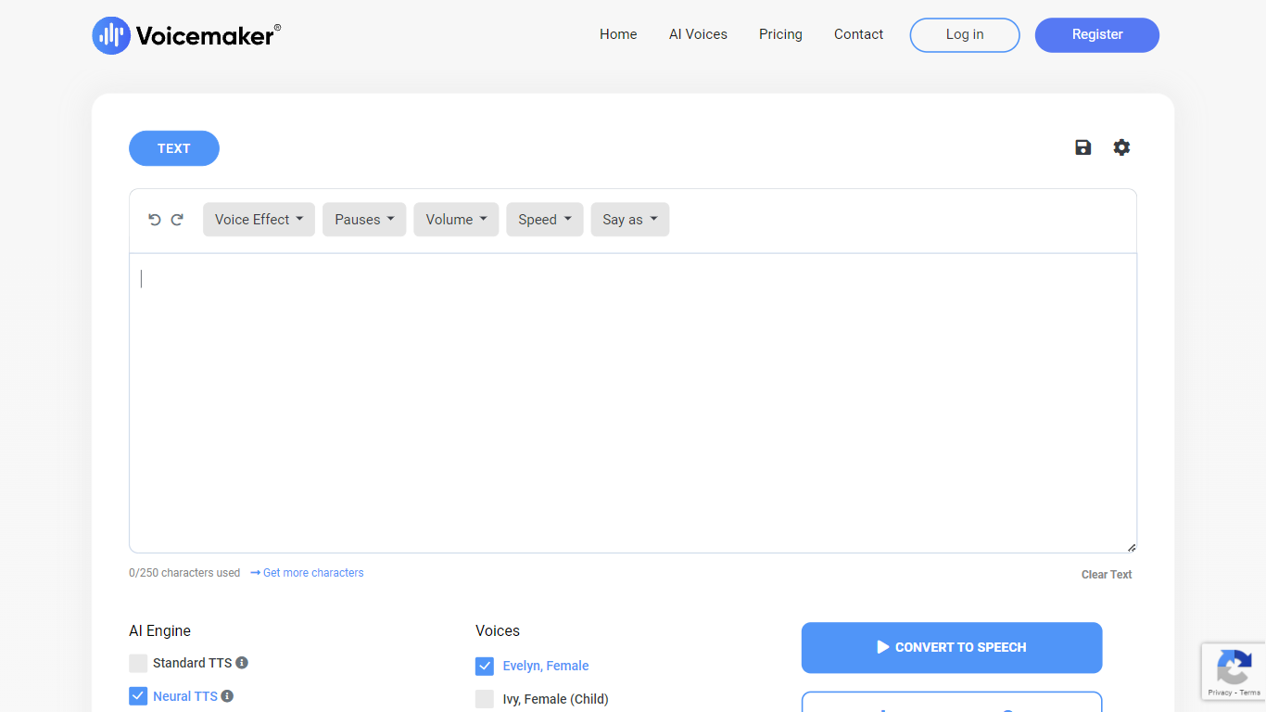Open the Pricing menu item
Screen dimensions: 1266x712
[x=780, y=34]
